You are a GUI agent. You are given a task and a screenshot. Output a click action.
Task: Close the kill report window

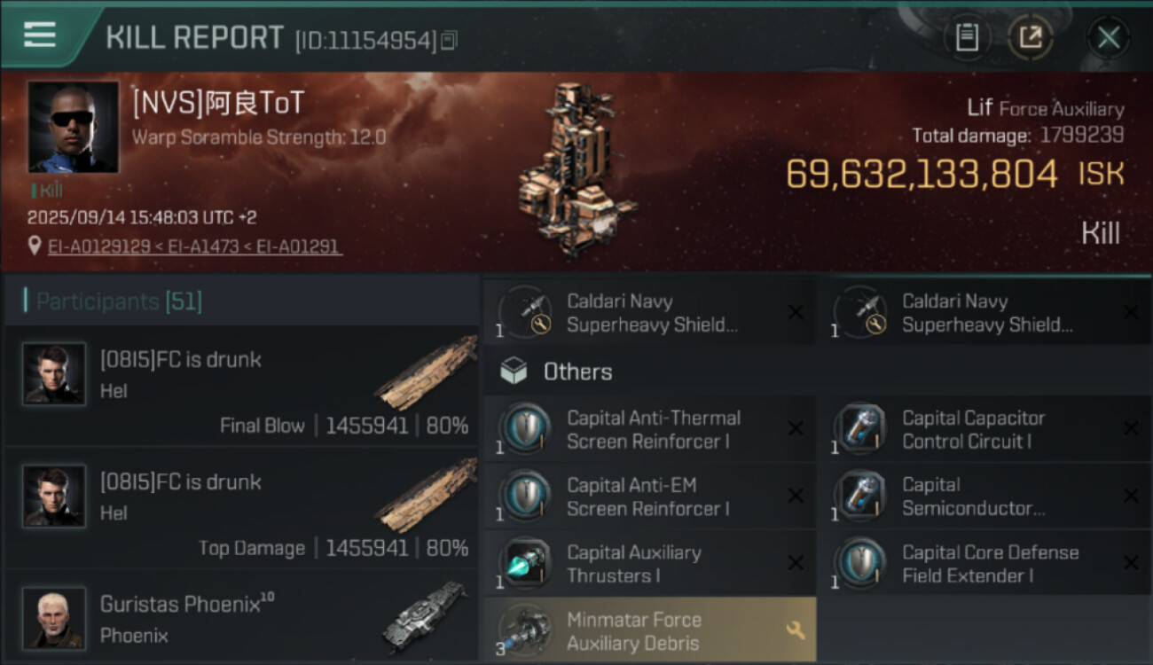coord(1108,37)
